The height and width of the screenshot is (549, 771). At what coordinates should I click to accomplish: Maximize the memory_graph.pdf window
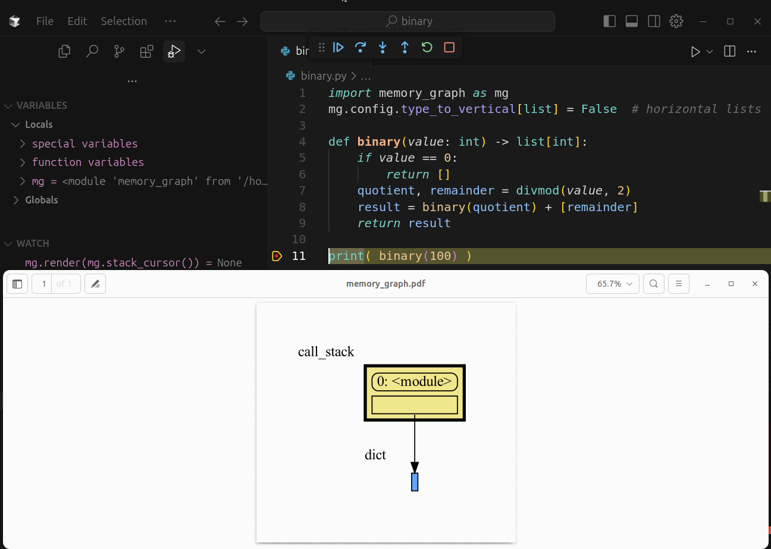pos(731,284)
